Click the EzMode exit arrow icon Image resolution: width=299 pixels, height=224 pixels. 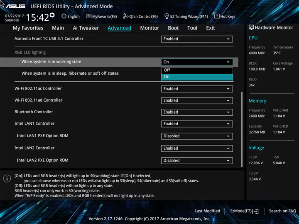(255, 211)
